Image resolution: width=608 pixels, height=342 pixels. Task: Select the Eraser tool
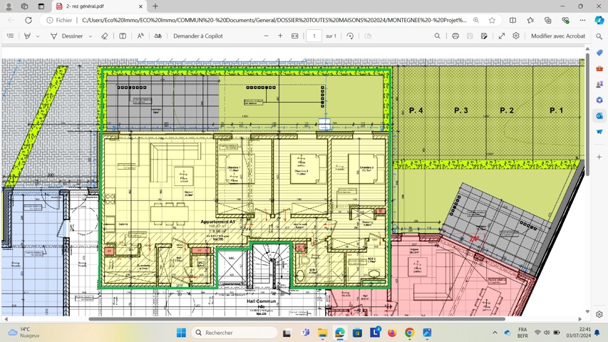point(104,36)
